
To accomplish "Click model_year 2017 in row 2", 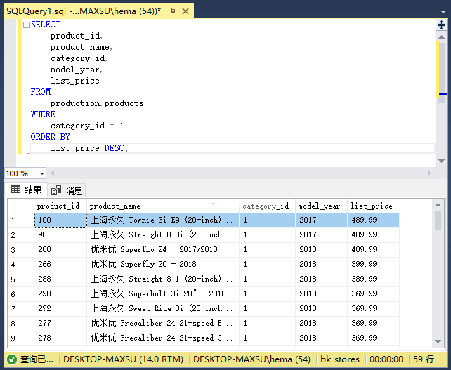I will click(321, 235).
